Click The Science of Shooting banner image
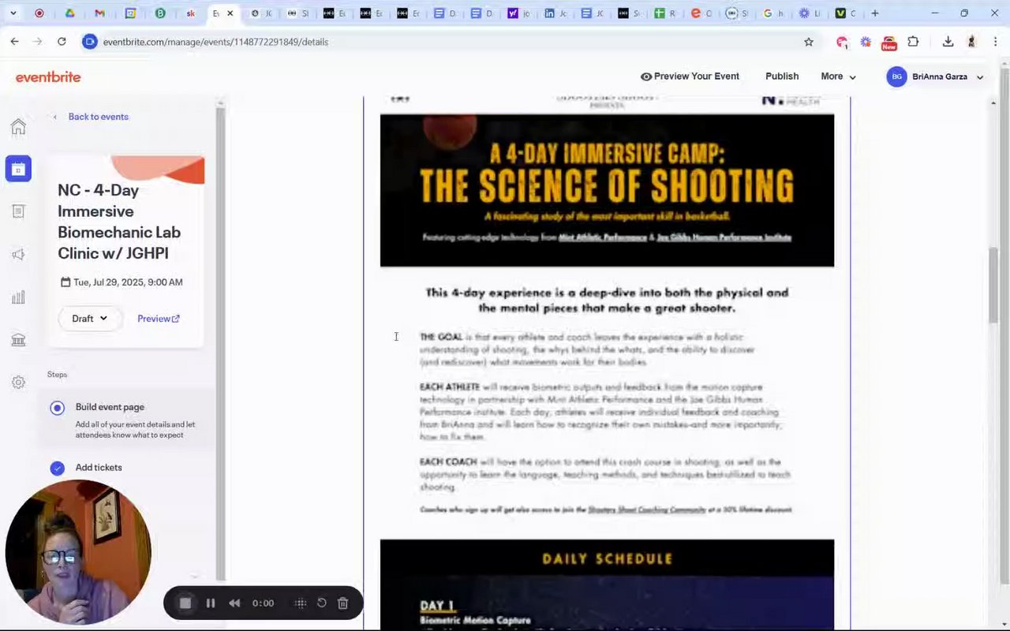The height and width of the screenshot is (631, 1010). [607, 190]
